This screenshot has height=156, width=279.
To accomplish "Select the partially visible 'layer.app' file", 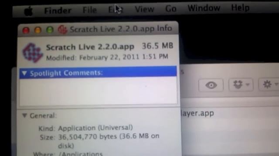I will click(197, 113).
